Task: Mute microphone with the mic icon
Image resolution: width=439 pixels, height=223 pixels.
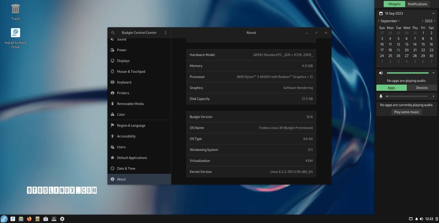Action: click(x=381, y=96)
